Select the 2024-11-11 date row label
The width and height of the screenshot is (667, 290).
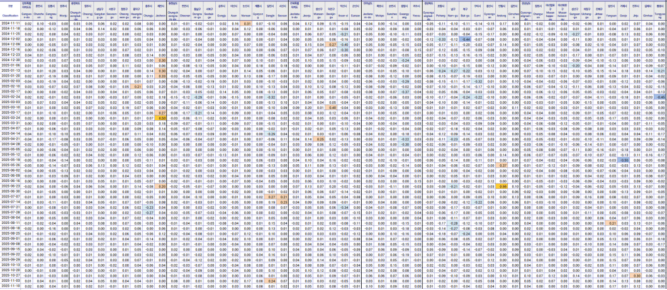(x=11, y=23)
